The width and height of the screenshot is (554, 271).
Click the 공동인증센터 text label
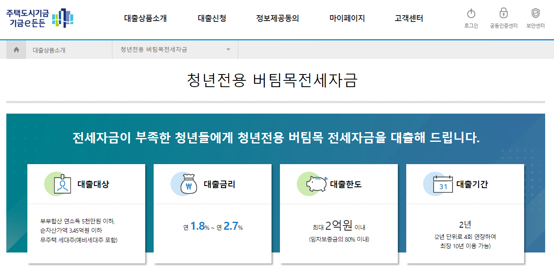503,26
